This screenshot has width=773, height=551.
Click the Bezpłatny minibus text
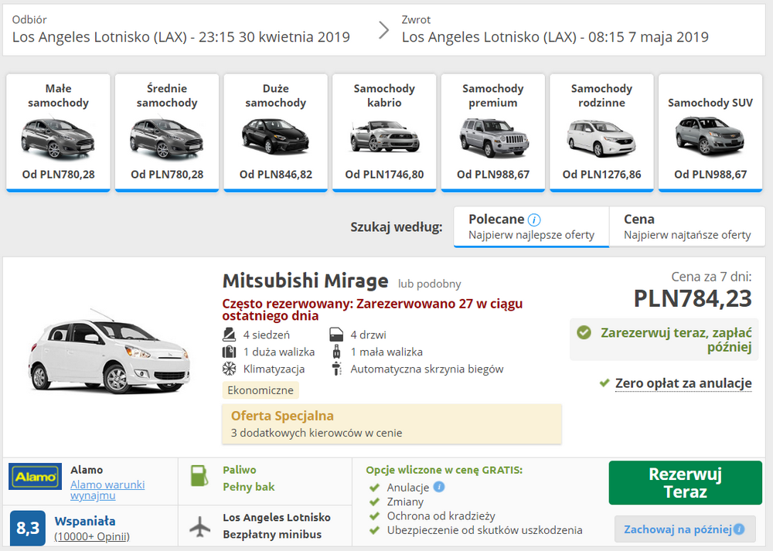272,534
